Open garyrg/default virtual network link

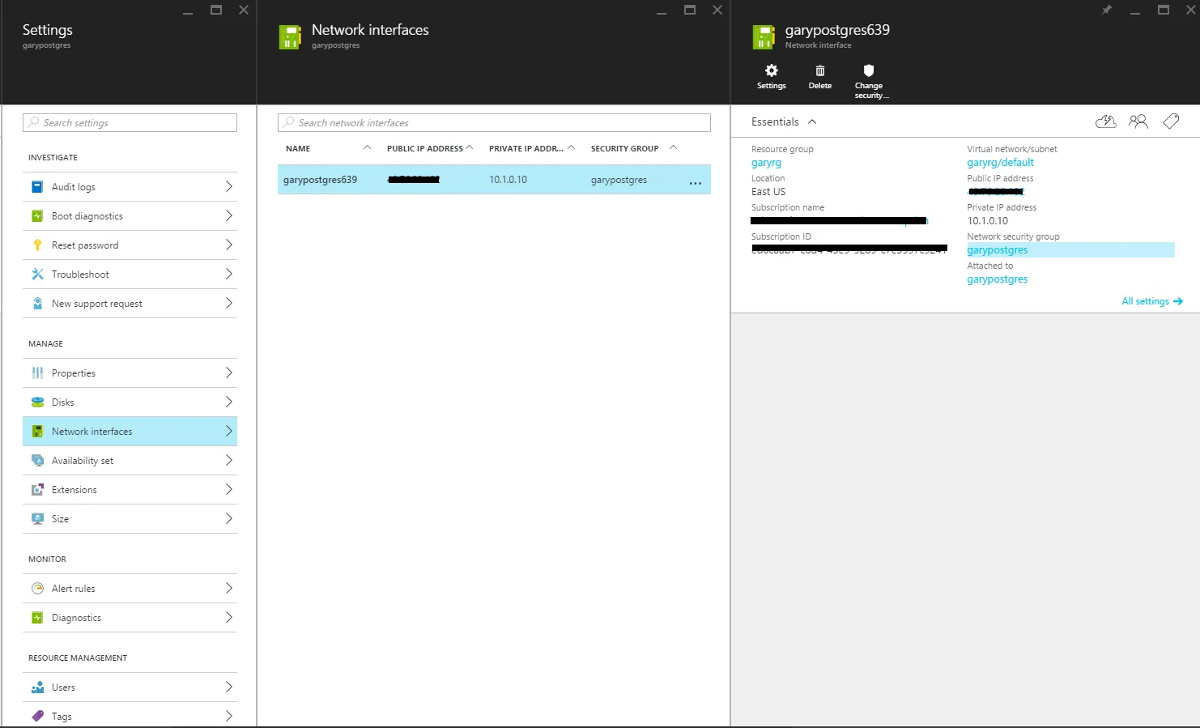[1000, 163]
